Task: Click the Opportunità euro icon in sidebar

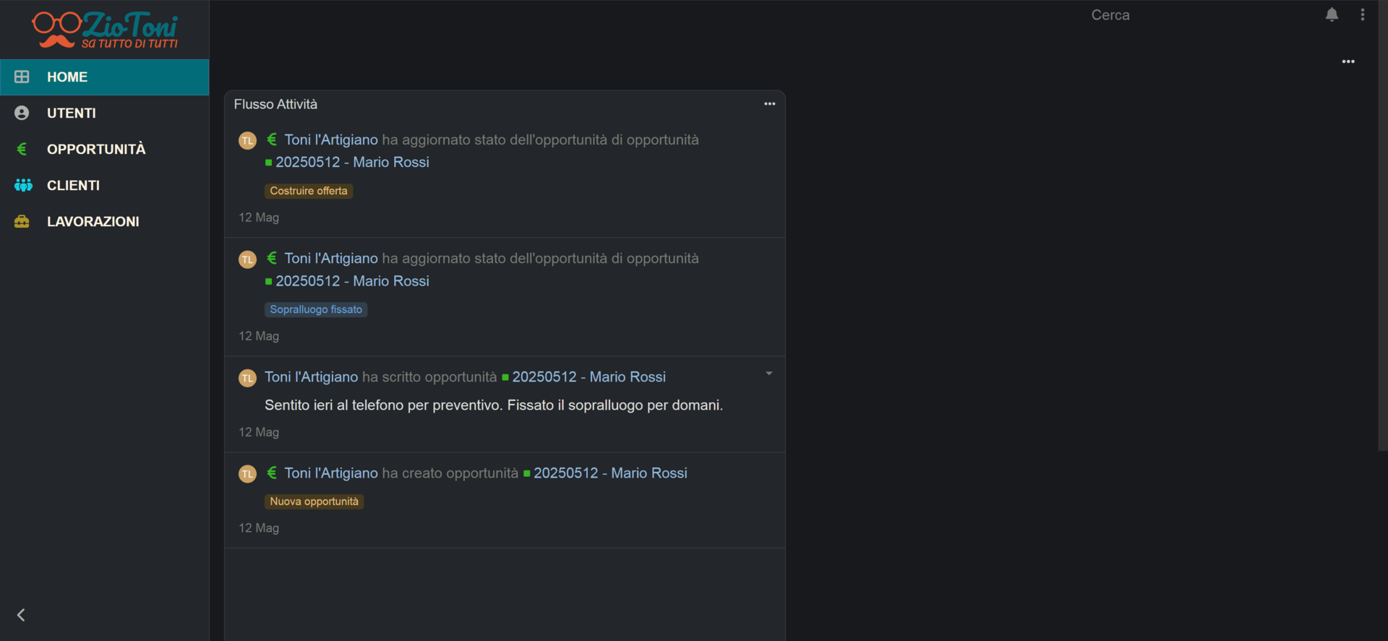Action: coord(22,149)
